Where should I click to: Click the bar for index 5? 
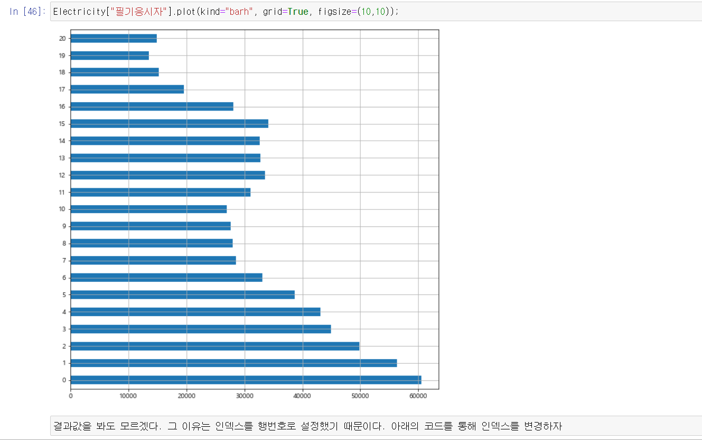[183, 295]
